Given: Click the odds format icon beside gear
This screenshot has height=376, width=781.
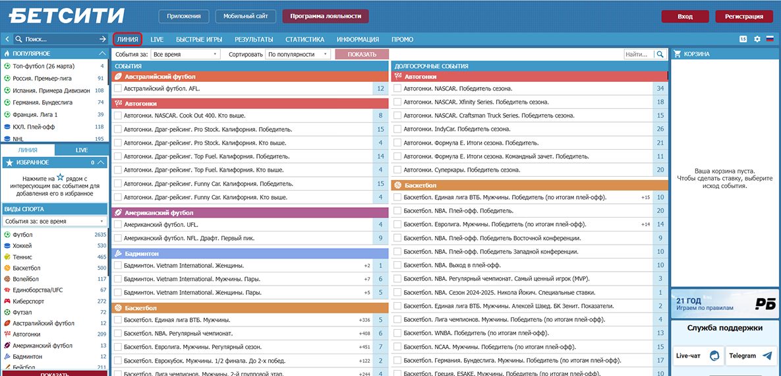Looking at the screenshot, I should [743, 39].
